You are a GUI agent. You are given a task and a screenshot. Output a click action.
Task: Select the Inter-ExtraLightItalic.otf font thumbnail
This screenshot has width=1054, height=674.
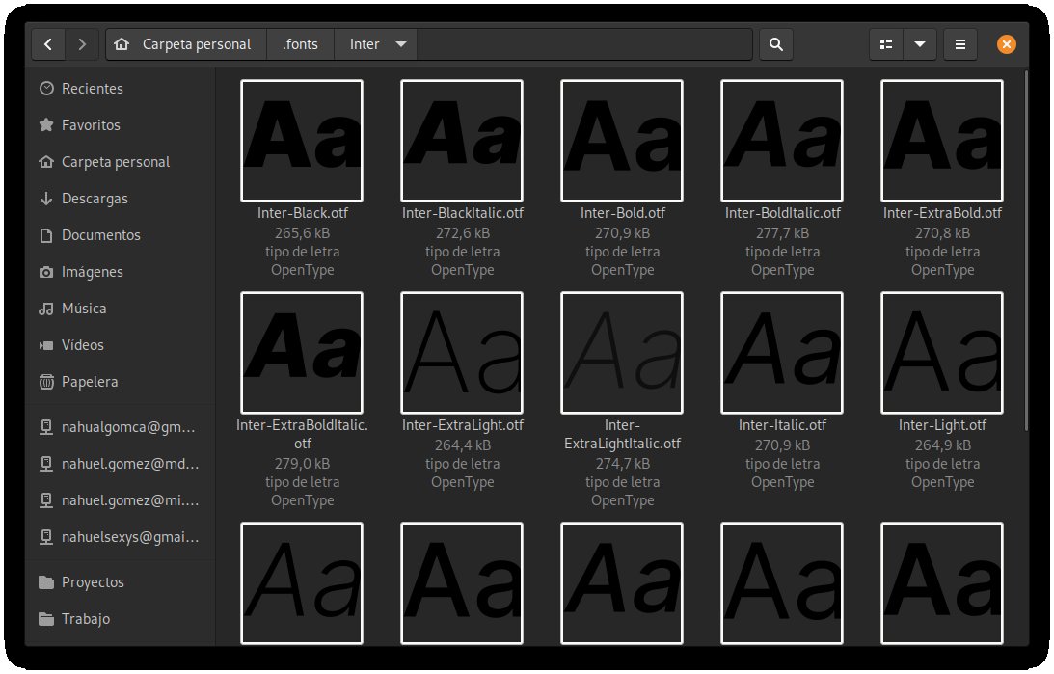point(622,353)
